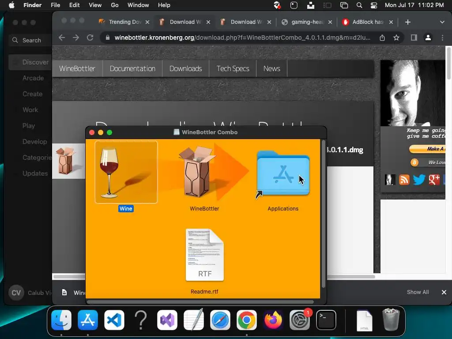The width and height of the screenshot is (452, 339).
Task: Click the RSS feed icon on the webpage
Action: (404, 180)
